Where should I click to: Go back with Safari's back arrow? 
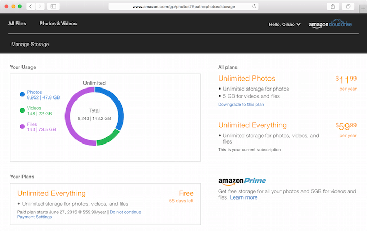31,6
